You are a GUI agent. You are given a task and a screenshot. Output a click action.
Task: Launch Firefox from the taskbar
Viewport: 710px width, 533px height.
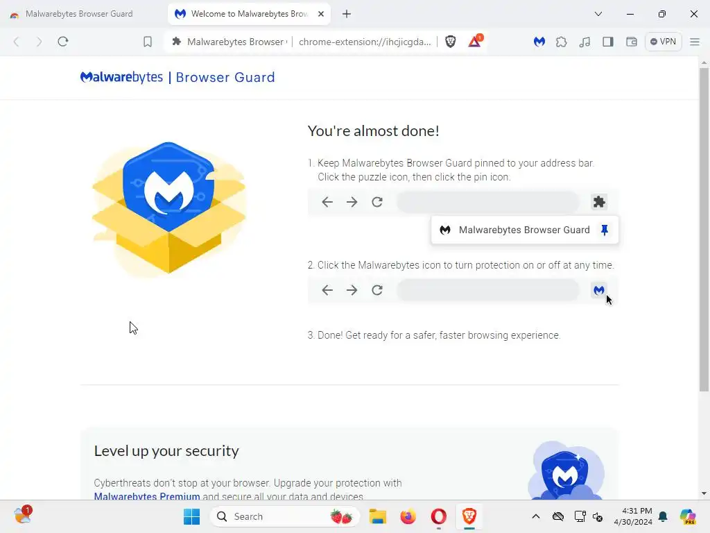pos(408,516)
